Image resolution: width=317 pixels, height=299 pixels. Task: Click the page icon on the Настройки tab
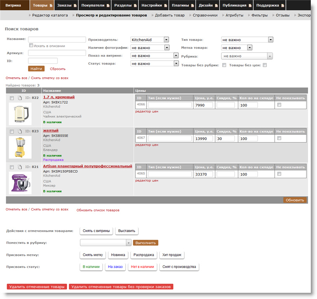166,5
